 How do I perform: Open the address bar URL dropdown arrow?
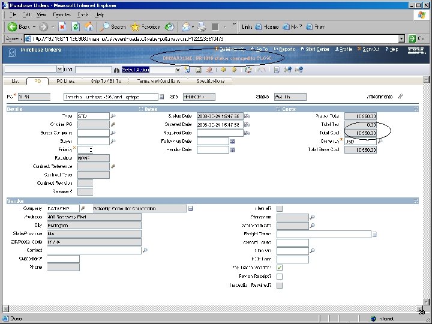click(x=401, y=39)
